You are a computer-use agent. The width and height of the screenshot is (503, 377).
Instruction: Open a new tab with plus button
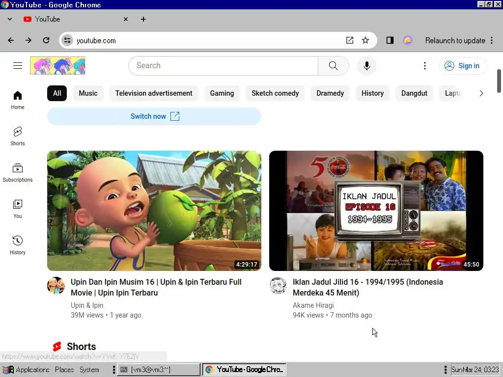(143, 19)
